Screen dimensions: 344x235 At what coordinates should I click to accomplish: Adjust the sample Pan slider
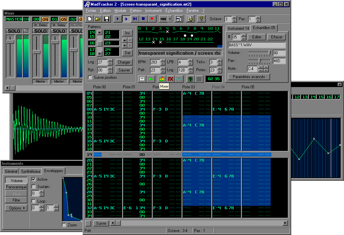259,61
